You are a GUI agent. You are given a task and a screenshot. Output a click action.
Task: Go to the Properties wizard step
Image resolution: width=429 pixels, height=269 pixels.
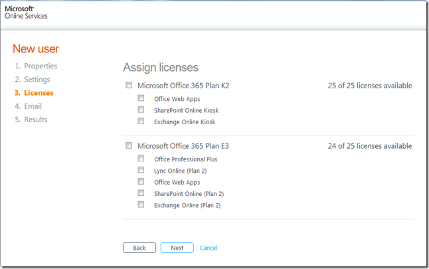[x=40, y=66]
